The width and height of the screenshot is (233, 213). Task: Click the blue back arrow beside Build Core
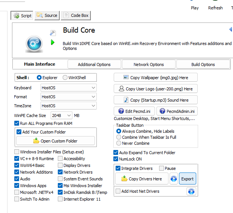pos(231,29)
